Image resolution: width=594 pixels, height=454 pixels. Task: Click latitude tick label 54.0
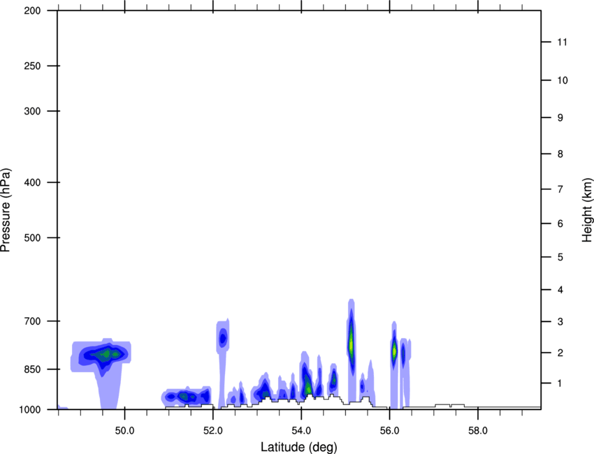301,431
